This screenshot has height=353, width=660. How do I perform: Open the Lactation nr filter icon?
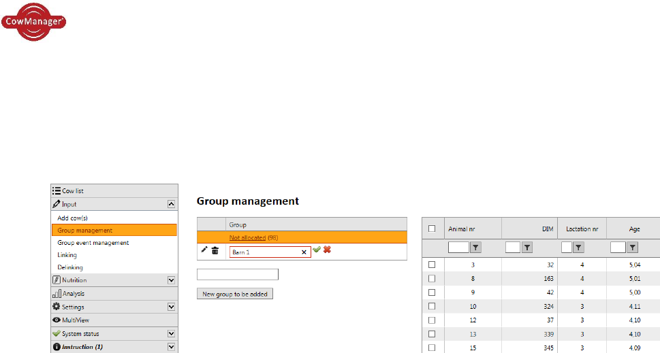pos(578,248)
